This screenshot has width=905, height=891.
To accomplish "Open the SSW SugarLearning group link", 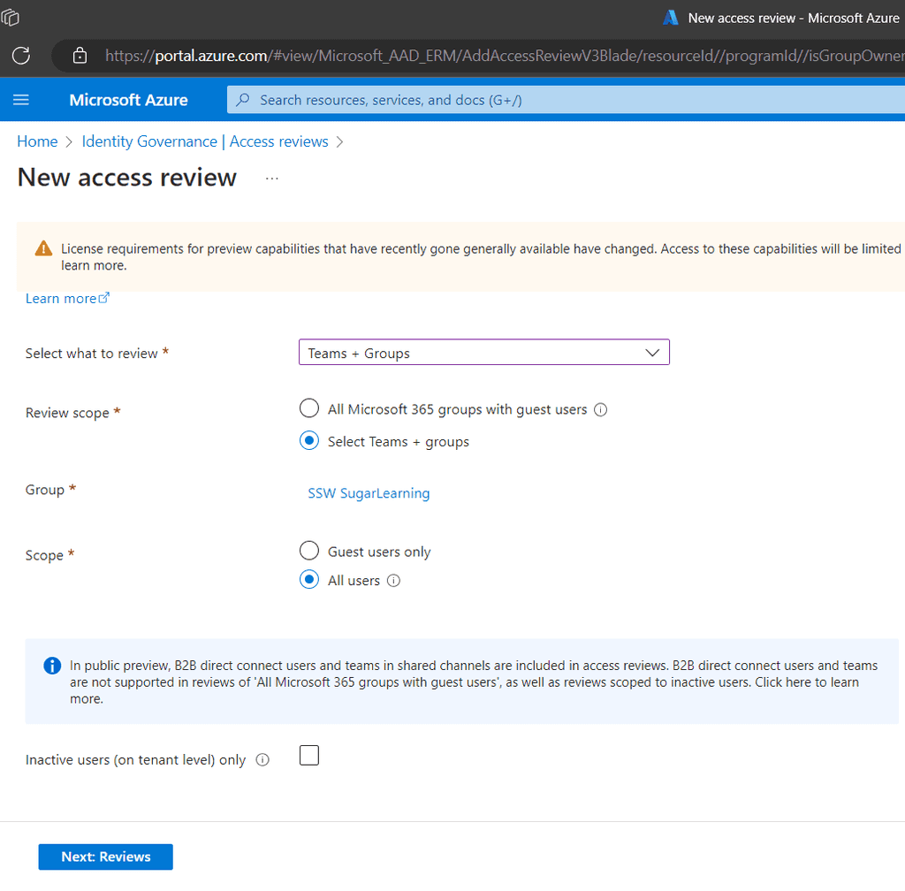I will 369,493.
